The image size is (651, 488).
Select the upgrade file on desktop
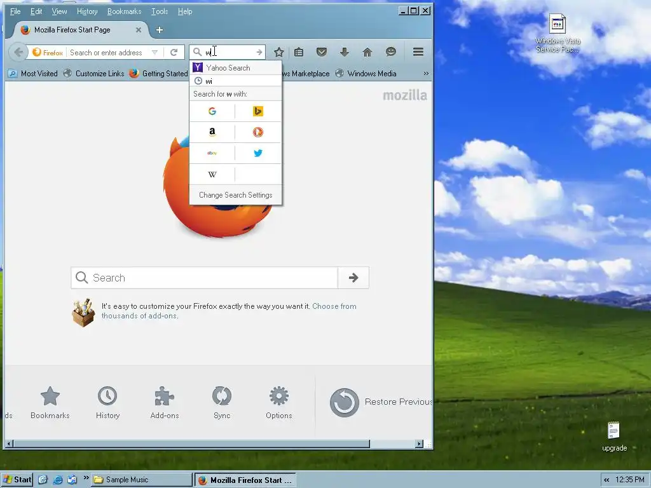coord(614,437)
